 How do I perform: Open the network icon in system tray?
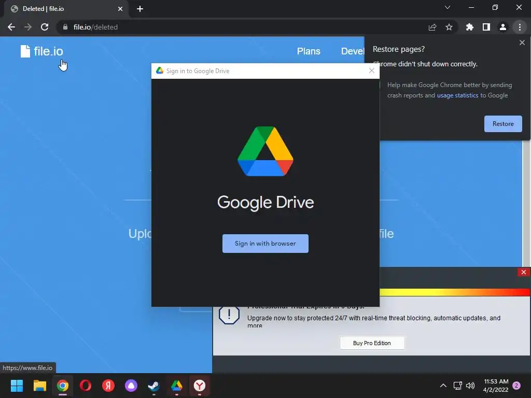click(457, 386)
